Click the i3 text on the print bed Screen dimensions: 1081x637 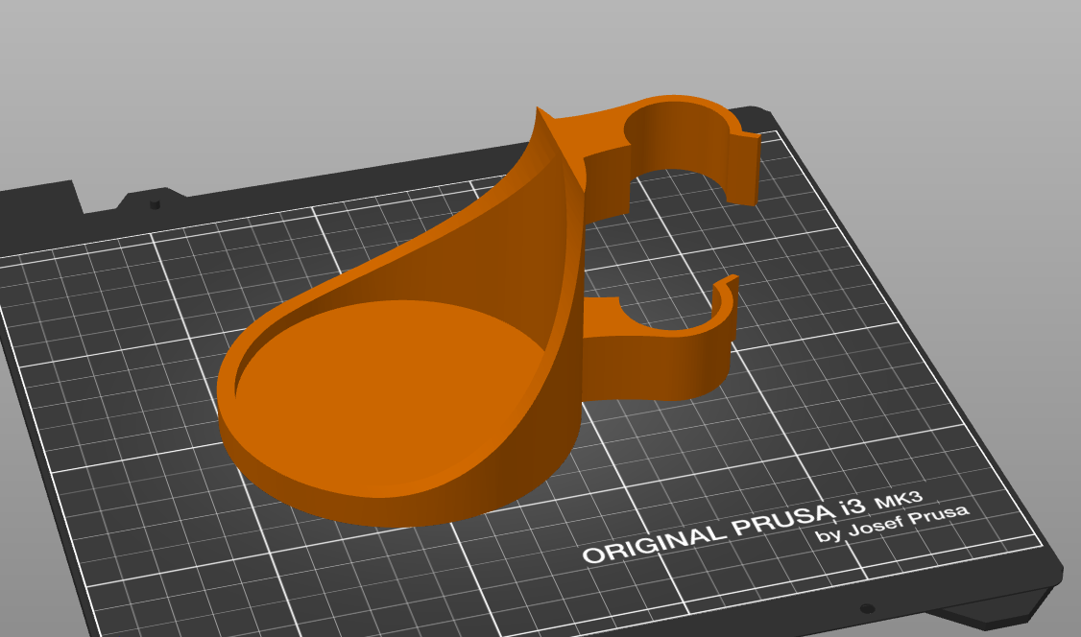[851, 505]
